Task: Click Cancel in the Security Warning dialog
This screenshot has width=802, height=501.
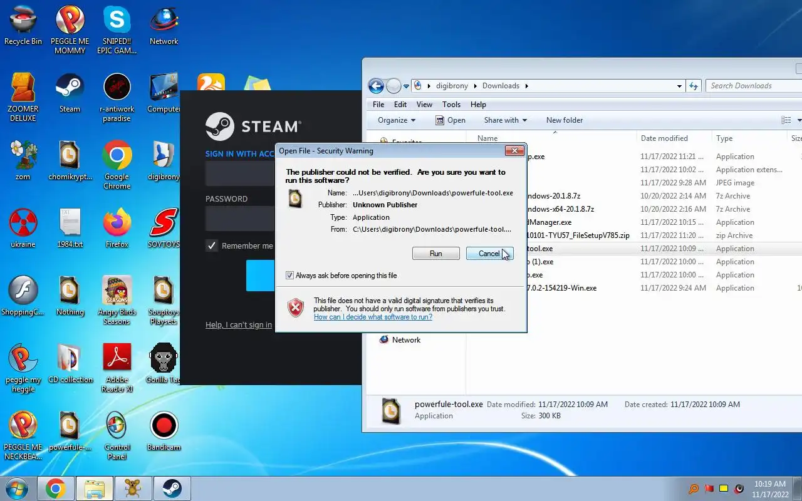Action: pos(489,254)
